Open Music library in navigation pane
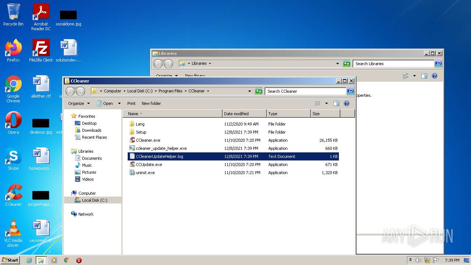471x265 pixels. coord(87,165)
